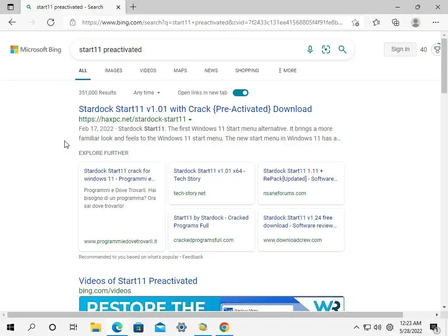Image resolution: width=448 pixels, height=336 pixels.
Task: Open the Collections icon
Action: (395, 22)
